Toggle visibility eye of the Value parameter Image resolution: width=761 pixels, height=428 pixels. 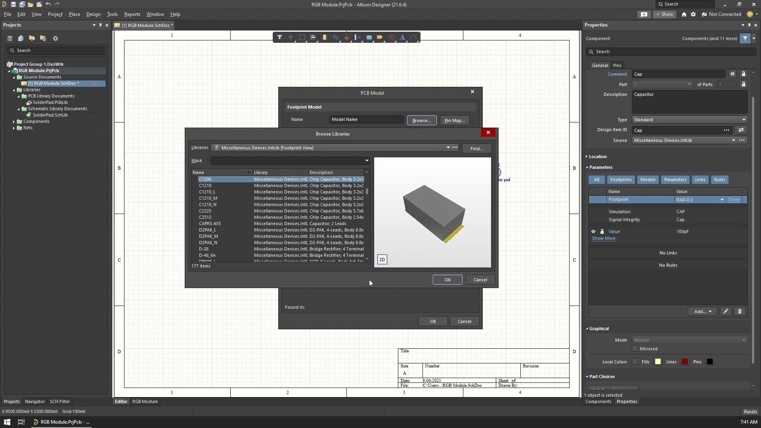593,231
